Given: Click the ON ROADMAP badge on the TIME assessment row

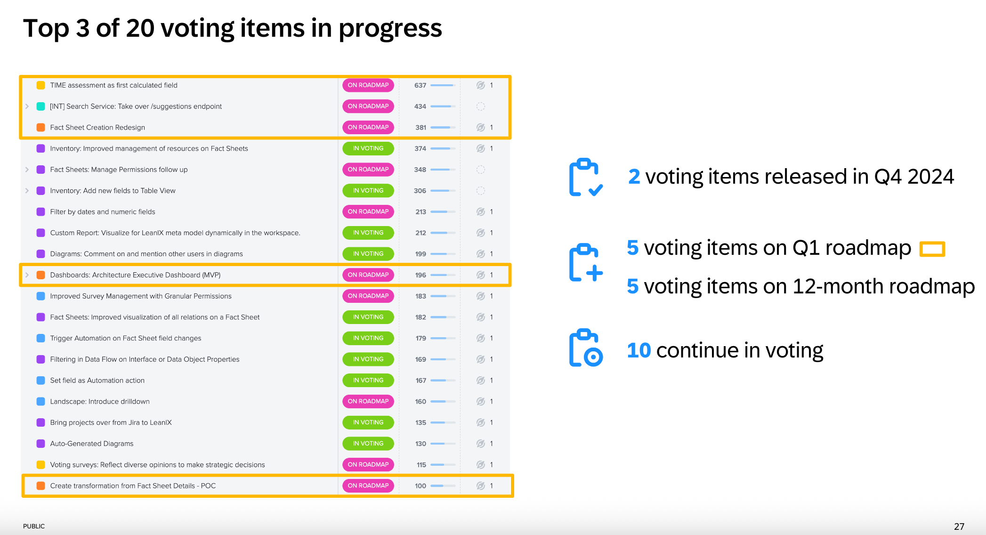Looking at the screenshot, I should click(x=368, y=85).
